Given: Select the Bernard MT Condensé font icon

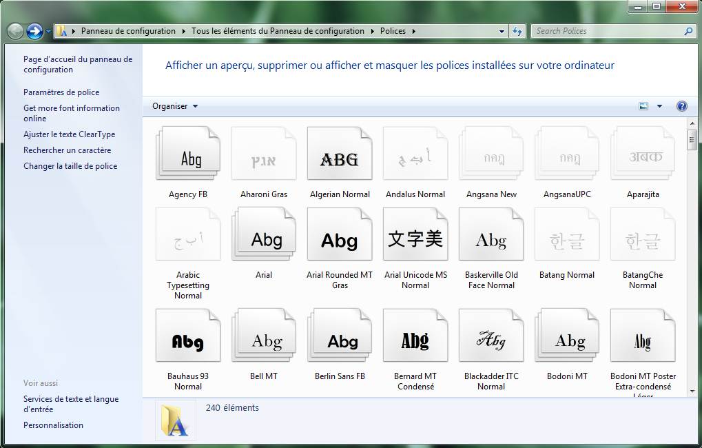Looking at the screenshot, I should (x=415, y=335).
